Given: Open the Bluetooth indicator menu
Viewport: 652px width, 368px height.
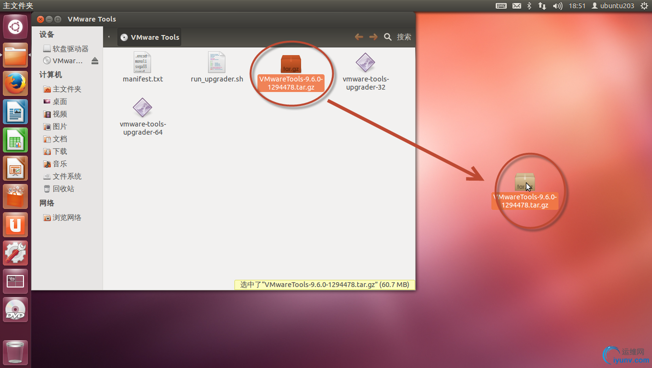Looking at the screenshot, I should pos(530,6).
